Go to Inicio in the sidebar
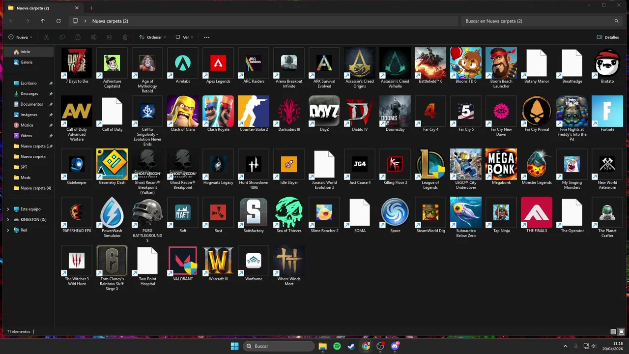The width and height of the screenshot is (629, 354). 29,52
